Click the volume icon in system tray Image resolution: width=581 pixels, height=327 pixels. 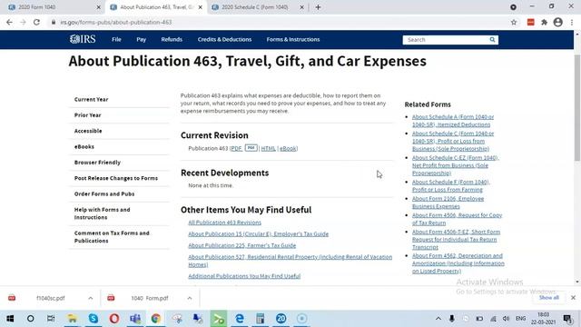tap(507, 319)
